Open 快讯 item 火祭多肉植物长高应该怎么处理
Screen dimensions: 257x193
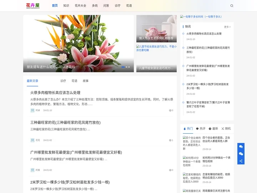tap(204, 34)
